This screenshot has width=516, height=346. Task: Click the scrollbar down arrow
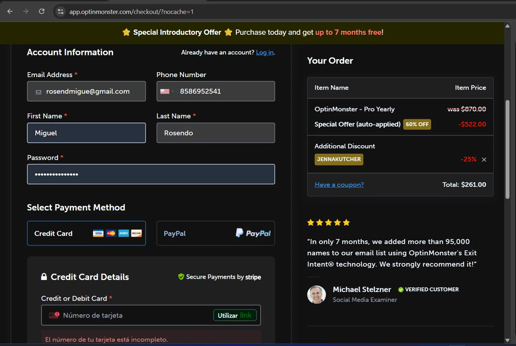(507, 340)
